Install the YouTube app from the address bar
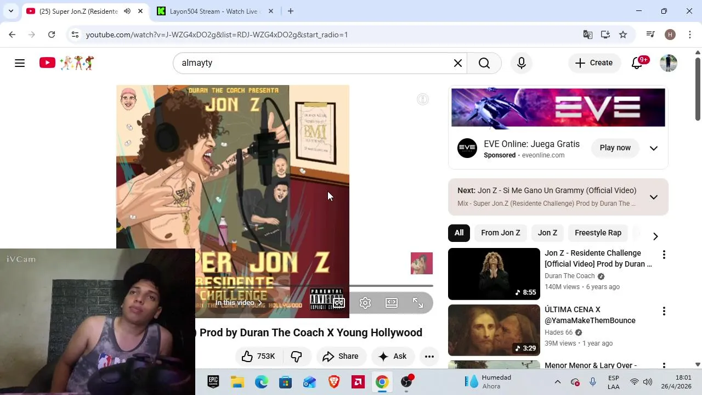The image size is (702, 395). point(605,35)
